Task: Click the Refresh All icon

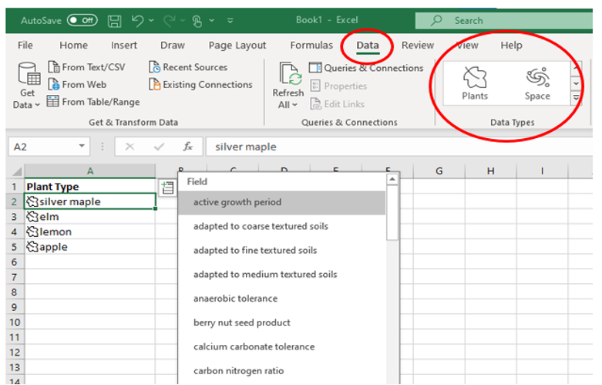Action: pos(290,74)
